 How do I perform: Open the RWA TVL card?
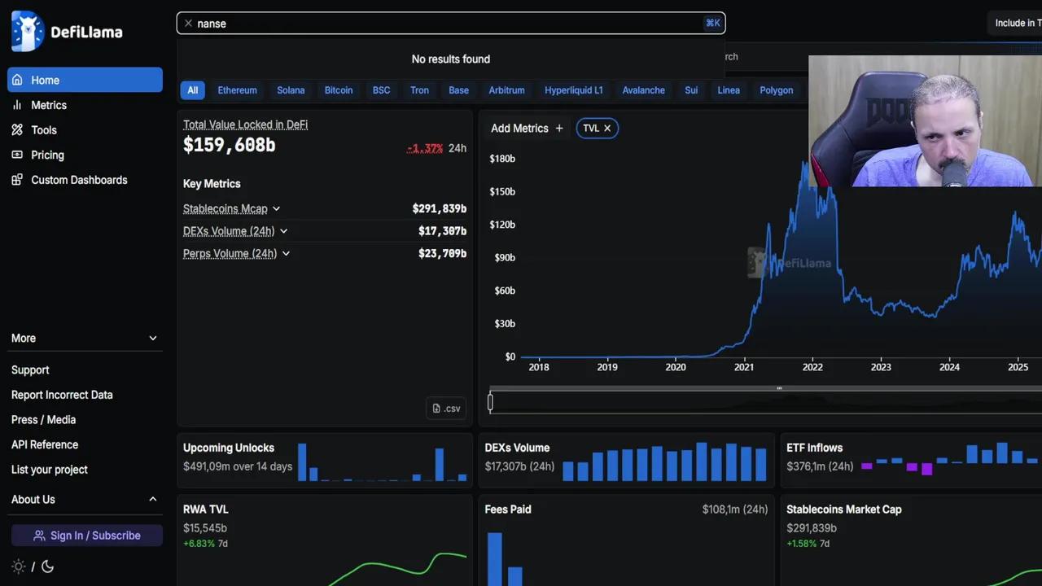tap(325, 541)
